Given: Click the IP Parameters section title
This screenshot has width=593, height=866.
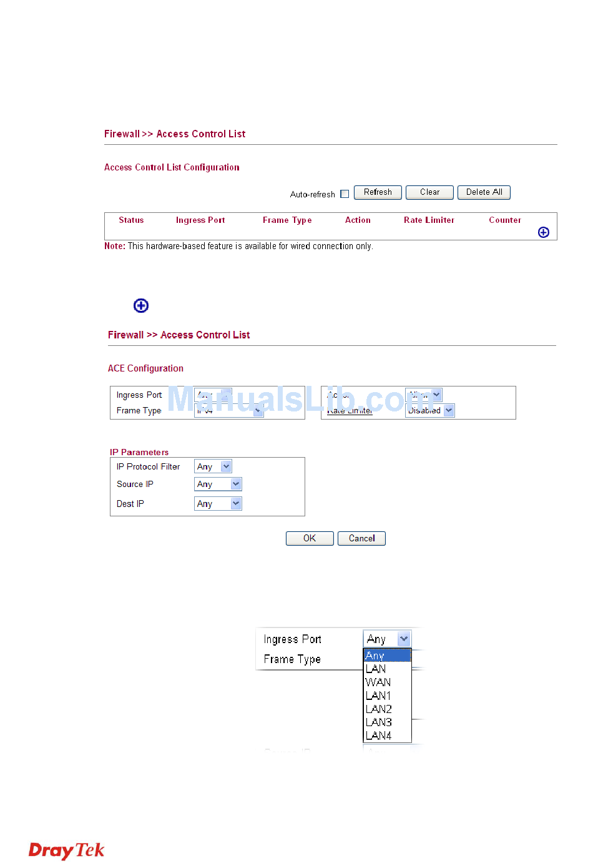Looking at the screenshot, I should [x=139, y=452].
